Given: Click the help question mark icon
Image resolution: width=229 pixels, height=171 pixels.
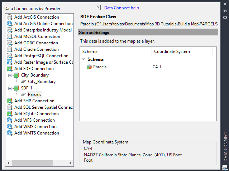Looking at the screenshot, I should [98, 8].
